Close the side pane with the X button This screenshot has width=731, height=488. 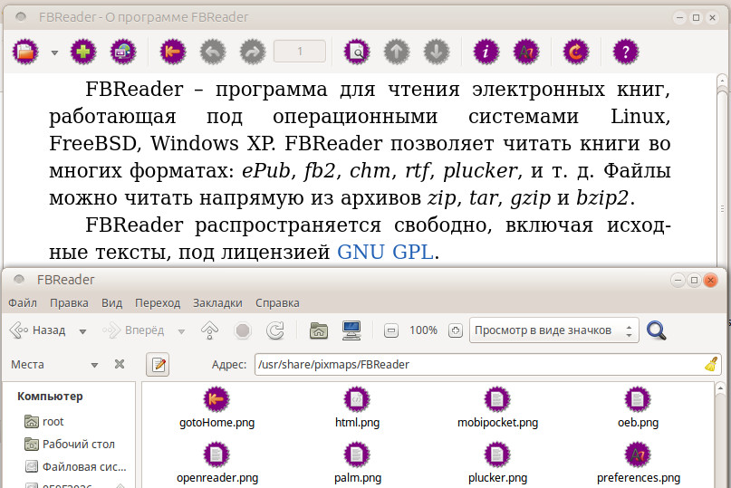pyautogui.click(x=120, y=364)
